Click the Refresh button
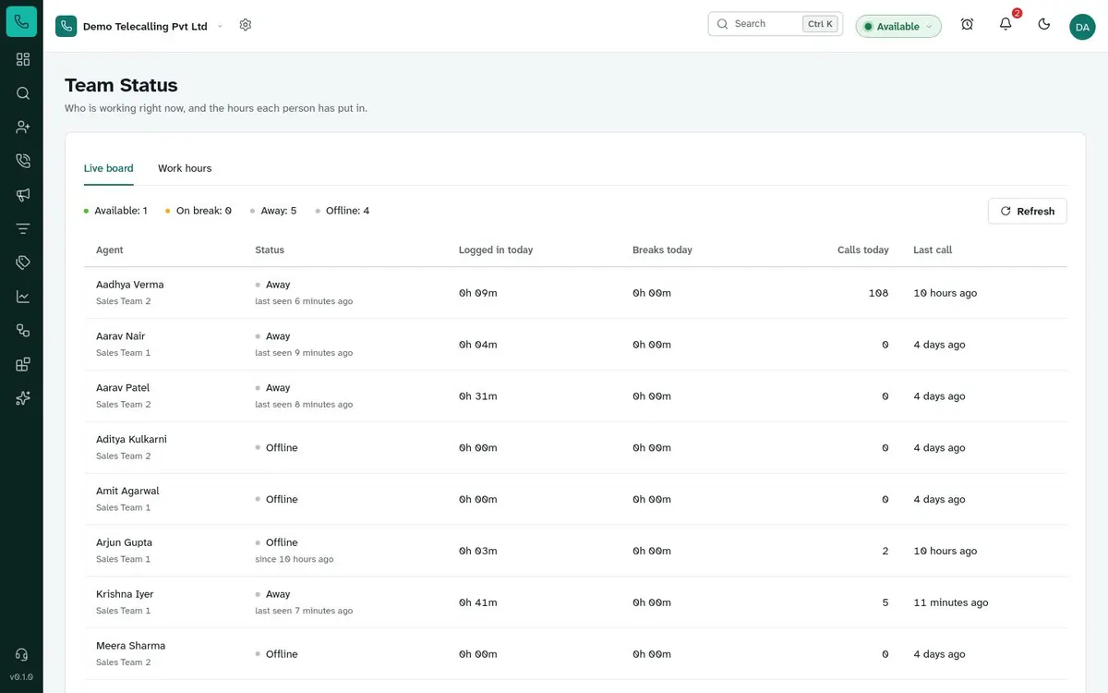 tap(1028, 211)
